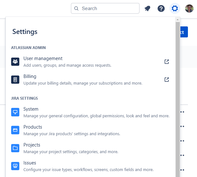This screenshot has width=197, height=177.
Task: Click the JIRA SETTINGS section label
Action: tap(24, 98)
